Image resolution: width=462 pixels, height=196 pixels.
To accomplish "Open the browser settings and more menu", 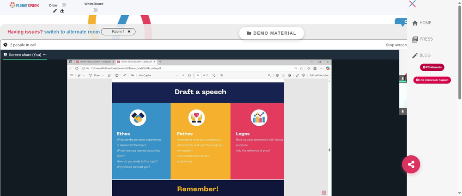I will [x=321, y=68].
